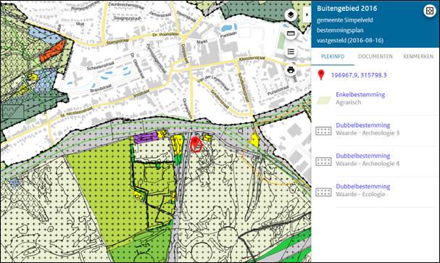Click the 'Parklaan' map label
The height and width of the screenshot is (263, 440).
coord(228,35)
